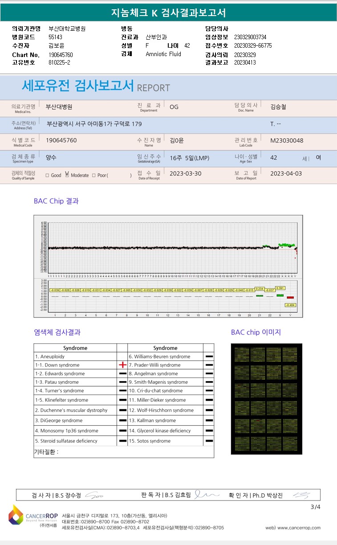Click the minus mark for Edwards syndrome
This screenshot has height=545, width=337.
click(122, 374)
